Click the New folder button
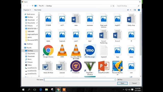 38,10
